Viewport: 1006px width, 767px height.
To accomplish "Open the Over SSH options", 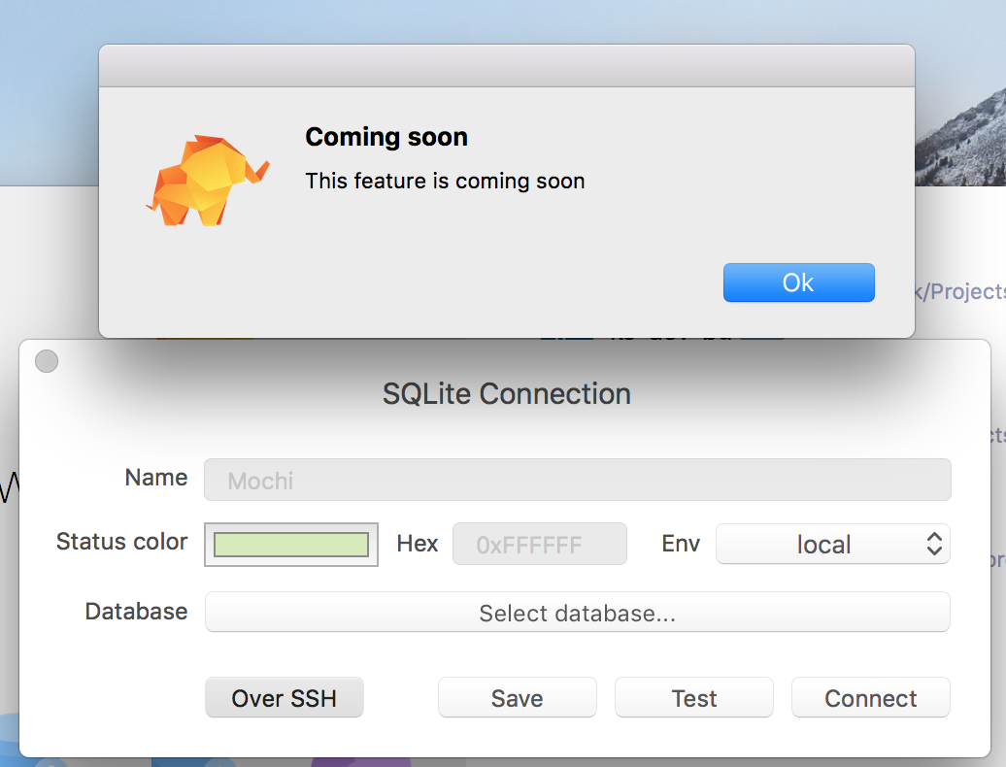I will [x=284, y=698].
